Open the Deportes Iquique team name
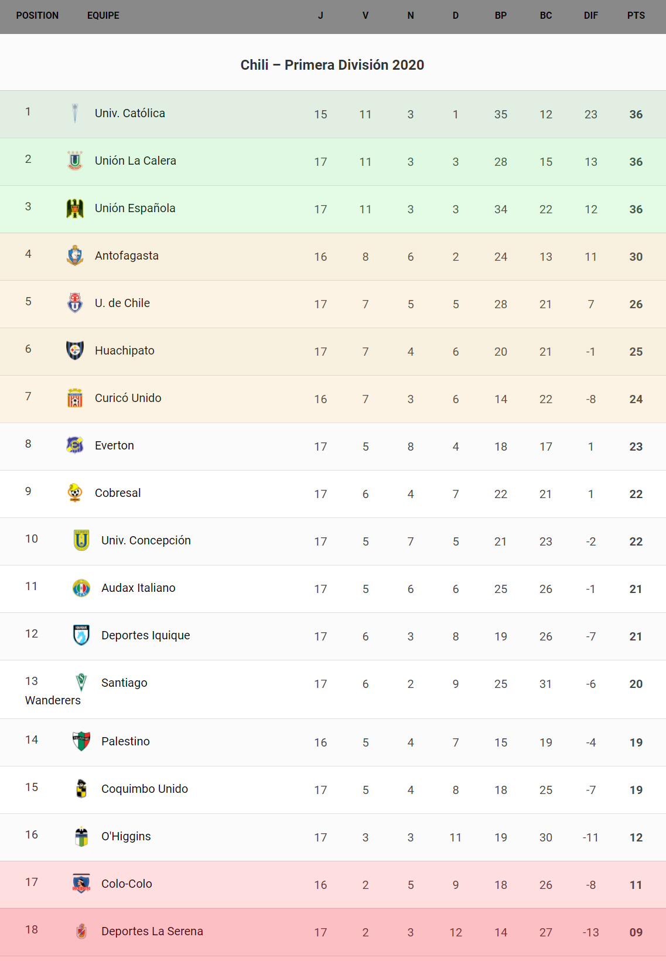The image size is (666, 961). point(145,635)
